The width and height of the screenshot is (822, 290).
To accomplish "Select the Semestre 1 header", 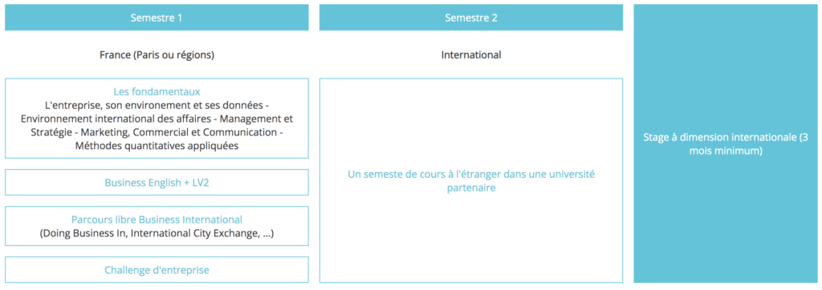I will (157, 18).
